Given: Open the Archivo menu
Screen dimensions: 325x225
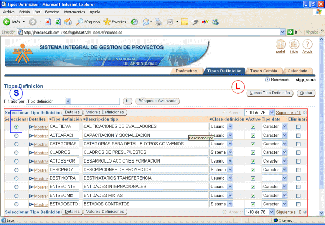Looking at the screenshot, I should 9,12.
